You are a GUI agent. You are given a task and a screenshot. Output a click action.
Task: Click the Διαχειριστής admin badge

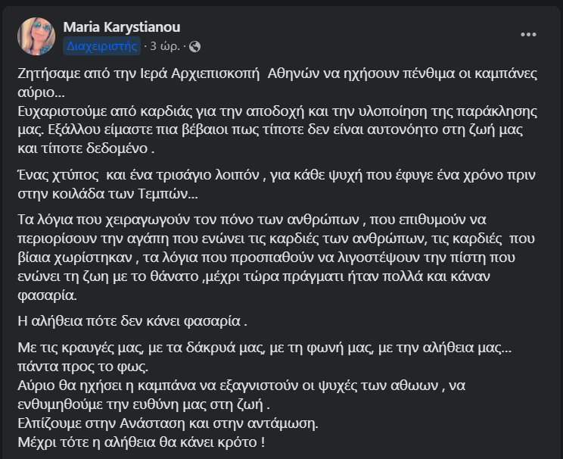tap(101, 46)
